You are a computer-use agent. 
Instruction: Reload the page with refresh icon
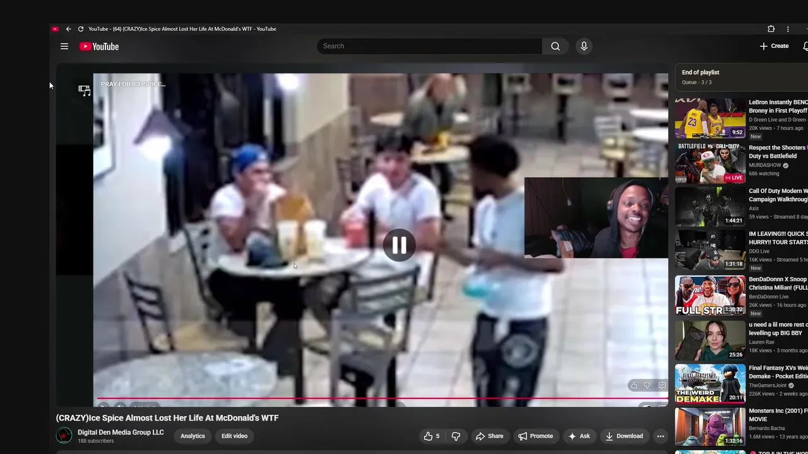tap(80, 29)
